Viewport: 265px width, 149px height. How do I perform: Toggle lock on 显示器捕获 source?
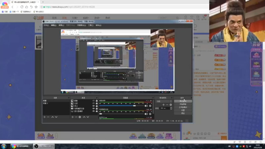[x=97, y=111]
